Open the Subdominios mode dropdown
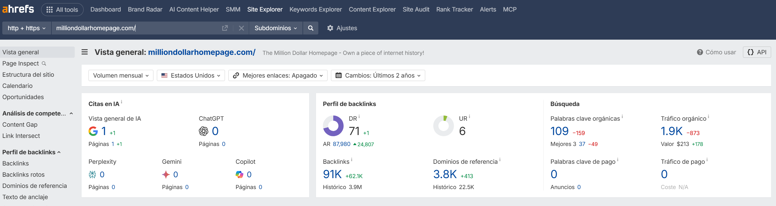Viewport: 776px width, 206px height. click(276, 28)
